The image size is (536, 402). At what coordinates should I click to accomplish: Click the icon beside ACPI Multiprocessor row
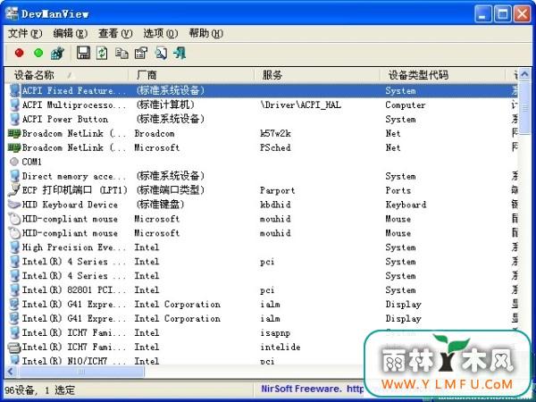coord(14,105)
